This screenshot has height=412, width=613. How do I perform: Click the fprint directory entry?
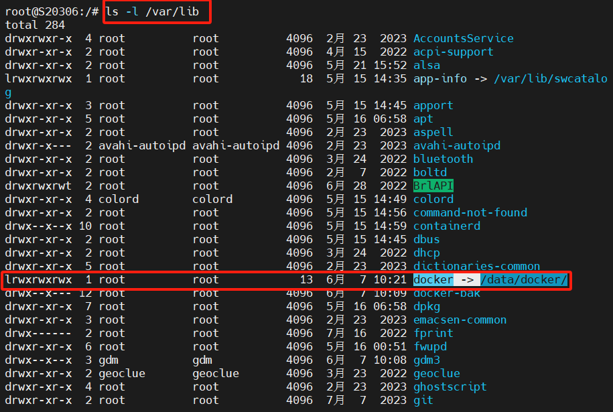click(x=433, y=333)
